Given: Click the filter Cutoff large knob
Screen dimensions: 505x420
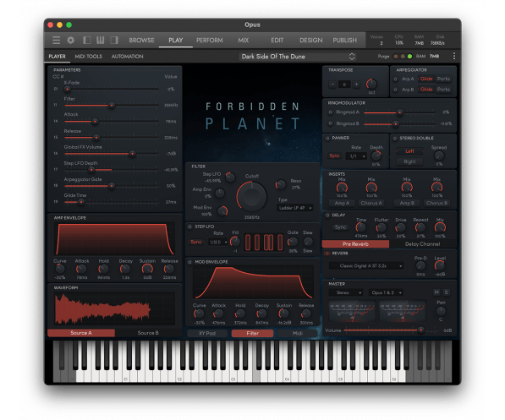Looking at the screenshot, I should point(252,196).
